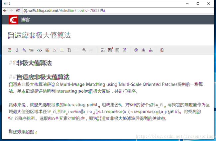Click the line '算法效果如图：'
This screenshot has height=141, width=216.
(23, 132)
